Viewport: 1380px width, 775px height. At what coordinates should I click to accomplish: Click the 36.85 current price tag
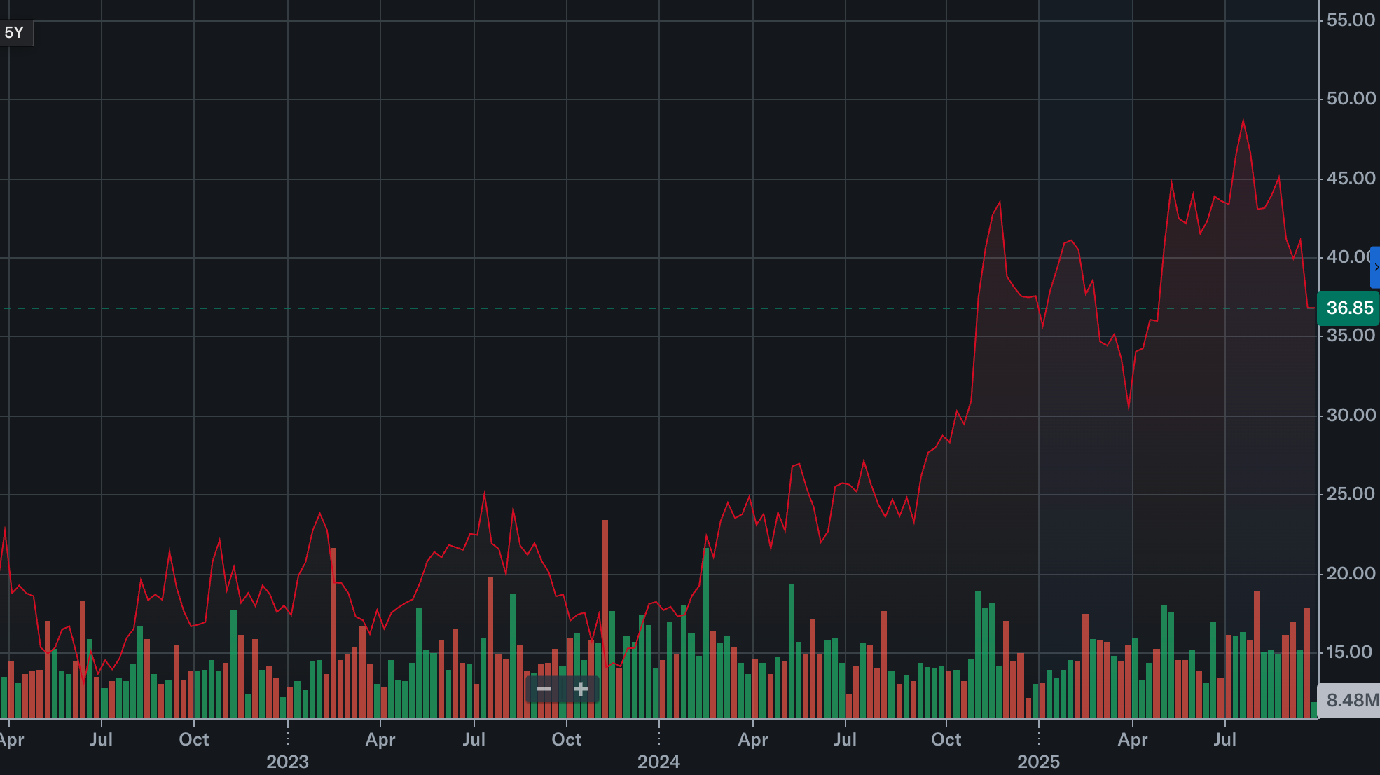point(1349,308)
